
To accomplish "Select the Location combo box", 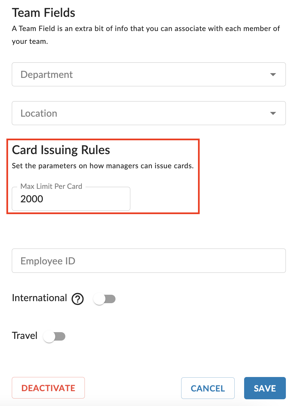I will click(149, 113).
